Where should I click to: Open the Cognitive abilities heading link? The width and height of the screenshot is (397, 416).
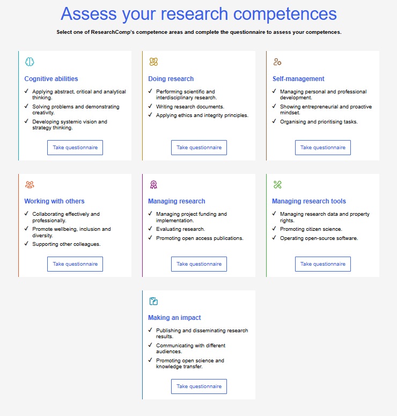(51, 79)
